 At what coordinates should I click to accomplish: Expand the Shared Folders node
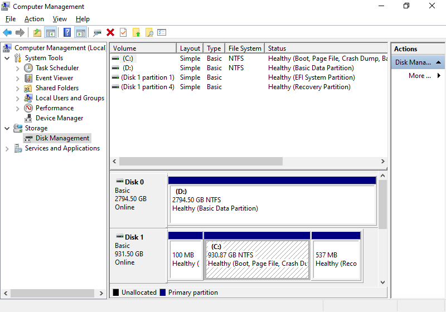coord(18,89)
